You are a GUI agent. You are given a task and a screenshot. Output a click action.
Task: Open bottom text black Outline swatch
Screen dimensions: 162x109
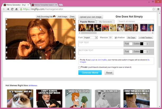pyautogui.click(x=142, y=51)
